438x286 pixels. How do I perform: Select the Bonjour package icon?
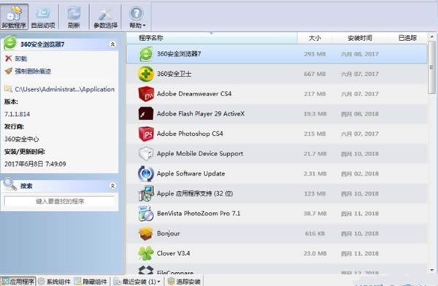[146, 233]
